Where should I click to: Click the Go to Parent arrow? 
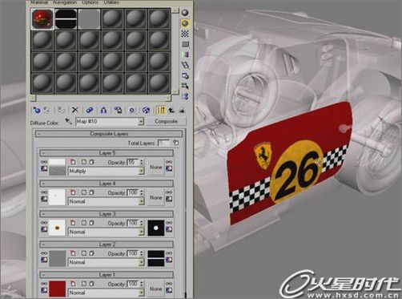[x=171, y=110]
